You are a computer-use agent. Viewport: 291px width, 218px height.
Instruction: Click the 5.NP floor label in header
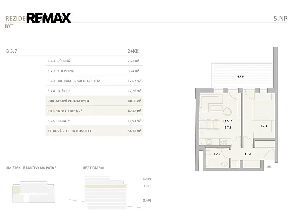[x=280, y=19]
